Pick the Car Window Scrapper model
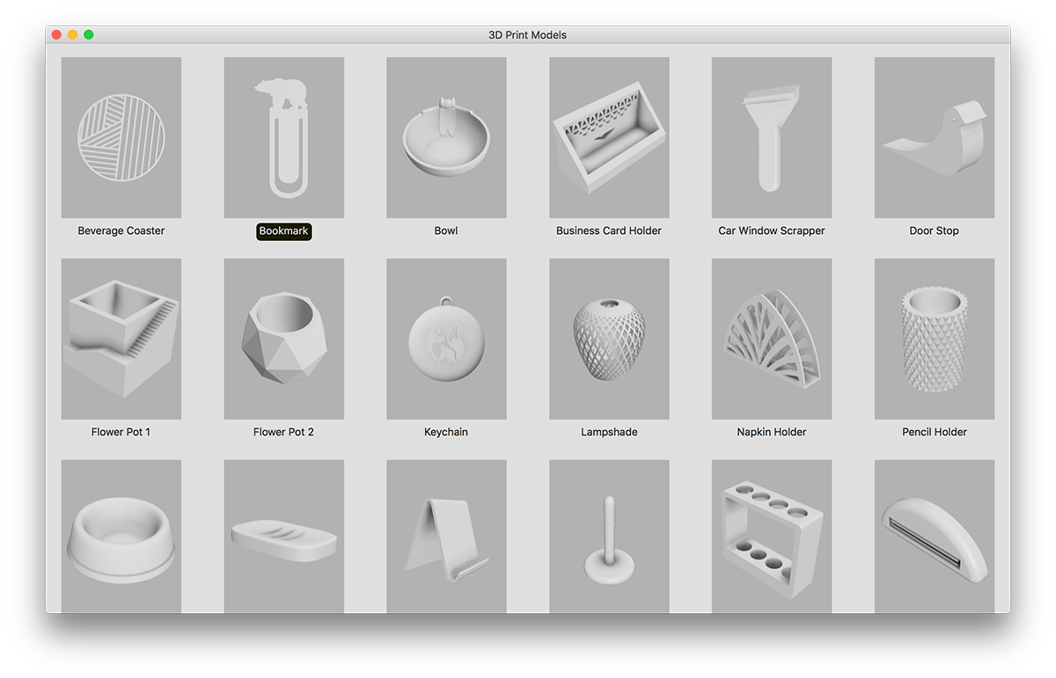The height and width of the screenshot is (678, 1056). (772, 138)
